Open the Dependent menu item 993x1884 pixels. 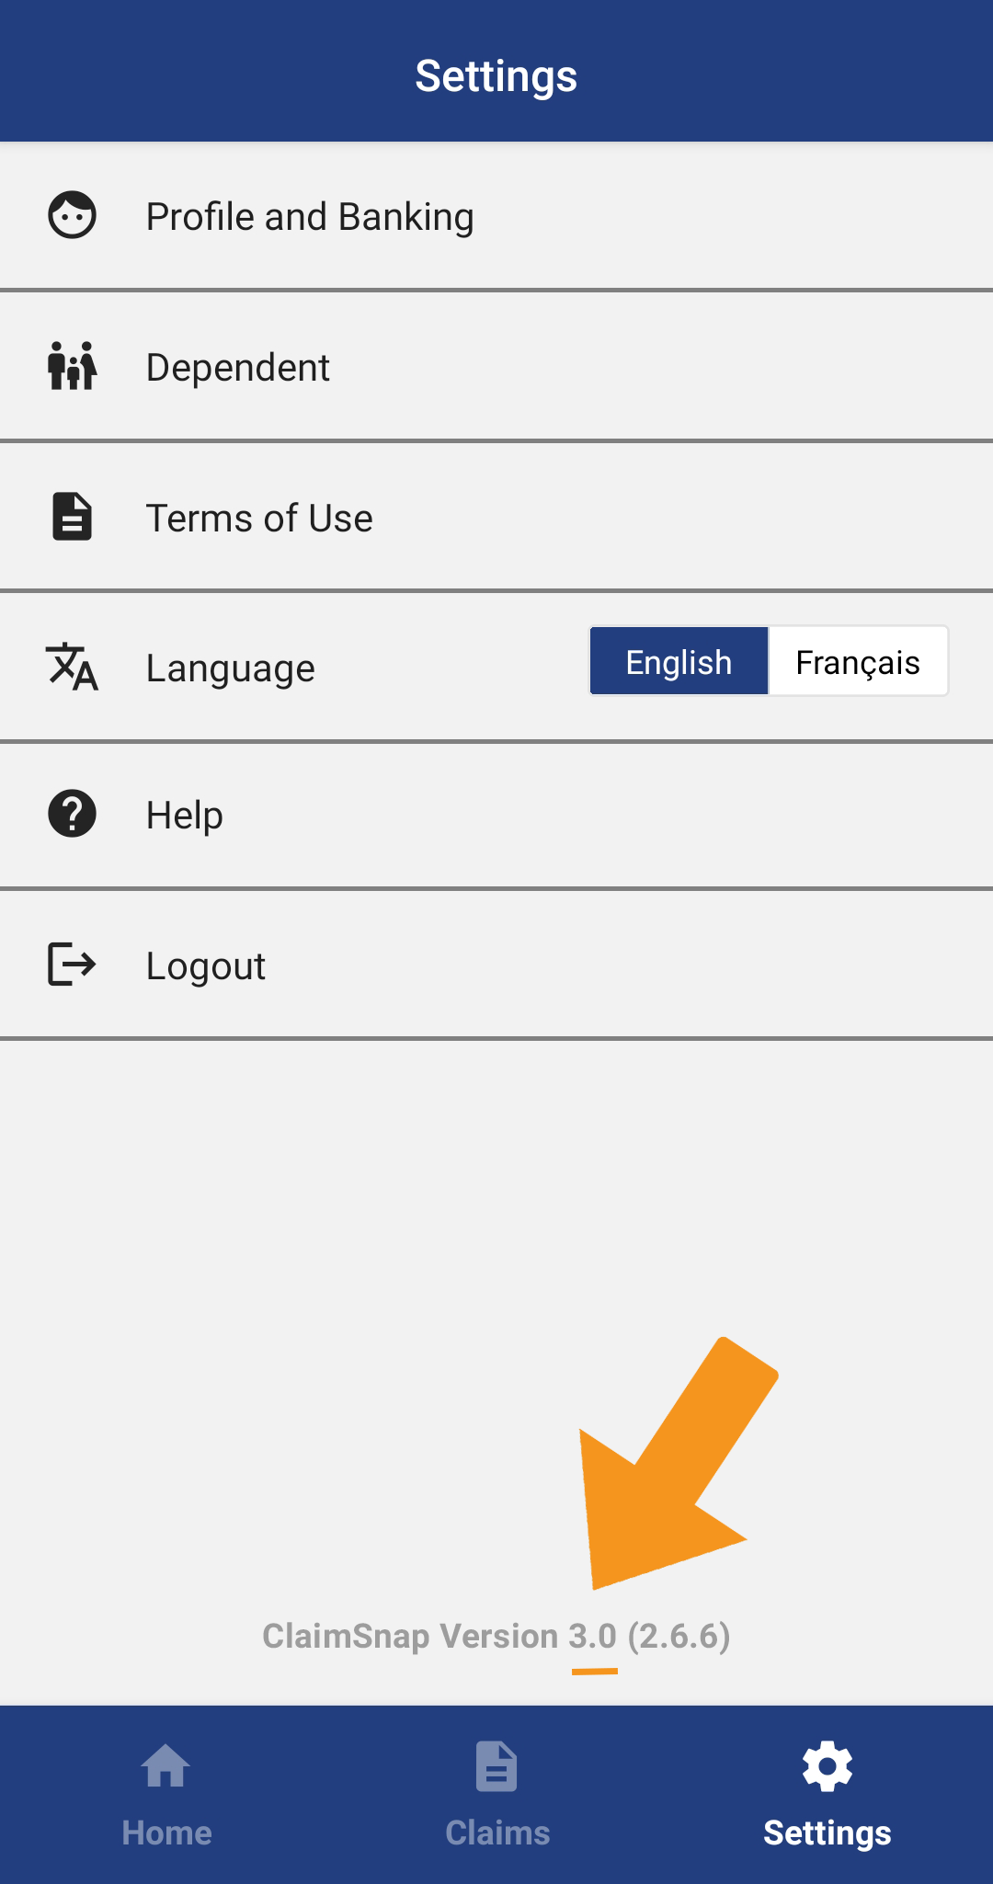(x=238, y=368)
